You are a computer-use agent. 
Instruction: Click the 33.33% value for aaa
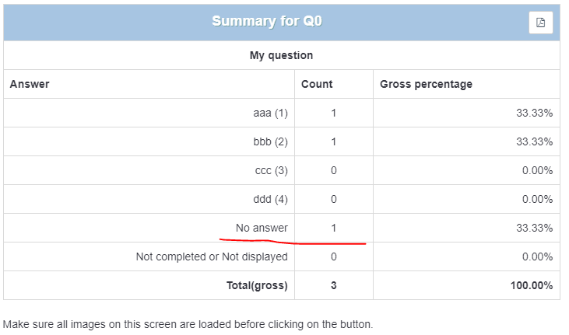pyautogui.click(x=534, y=113)
